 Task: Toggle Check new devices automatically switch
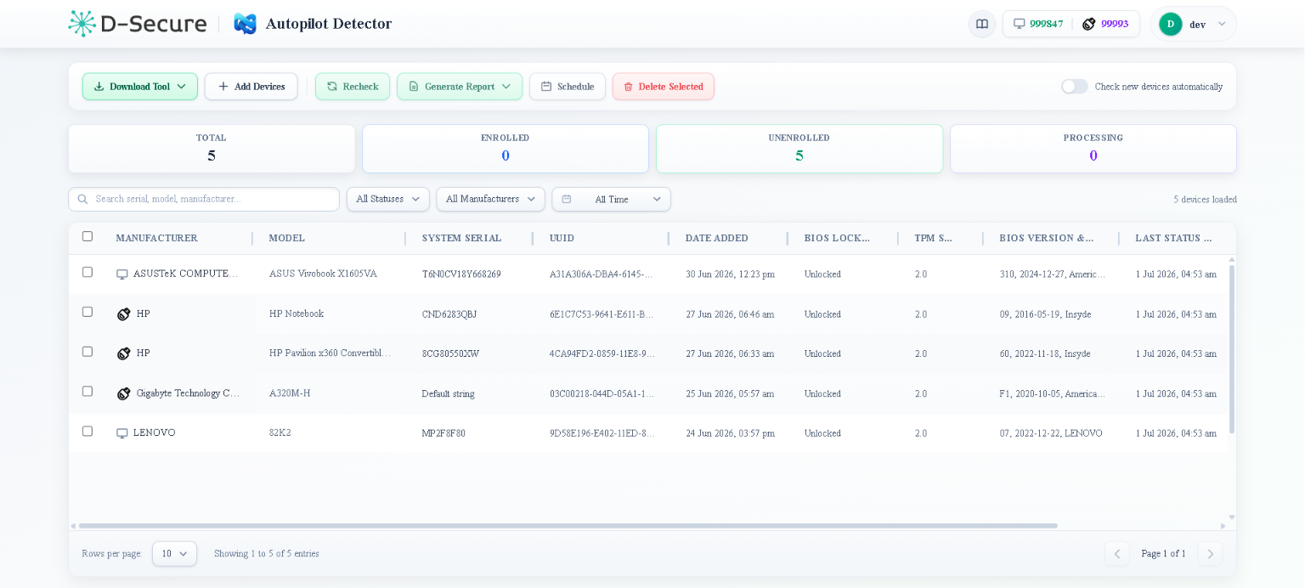coord(1075,87)
